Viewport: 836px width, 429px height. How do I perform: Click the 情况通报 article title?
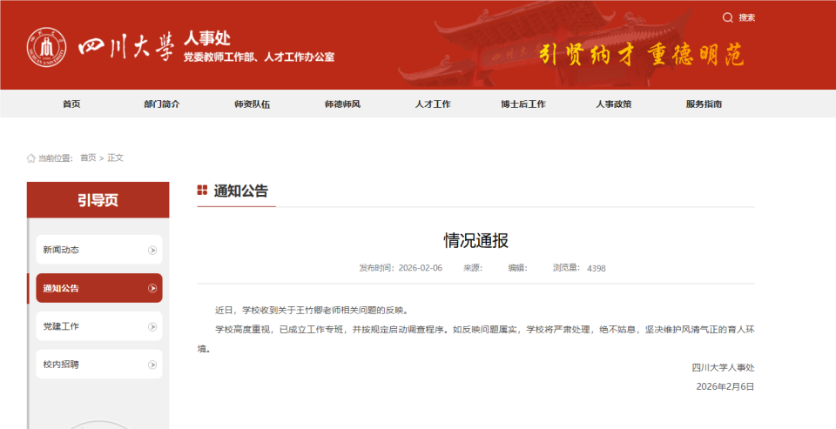point(475,241)
